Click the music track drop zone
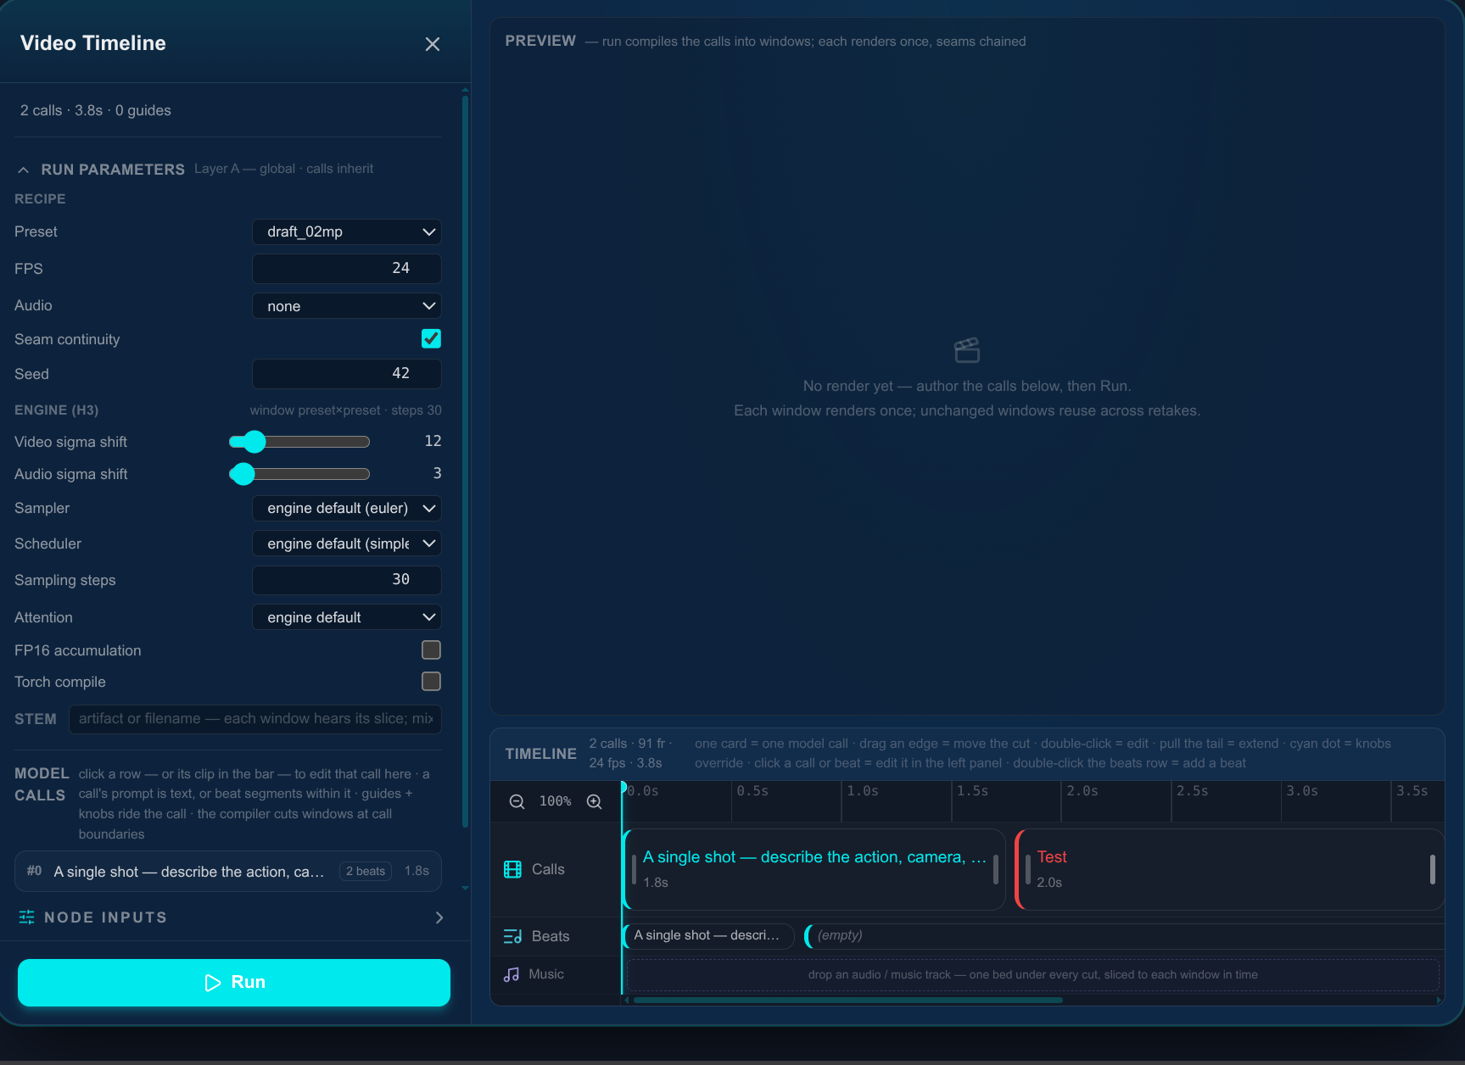Image resolution: width=1465 pixels, height=1065 pixels. 1032,974
